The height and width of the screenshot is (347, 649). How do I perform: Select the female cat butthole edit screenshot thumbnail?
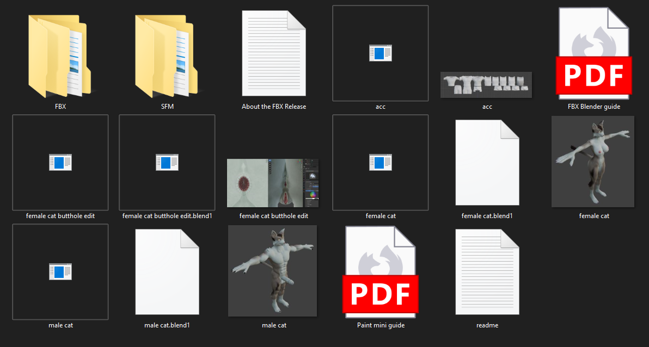[273, 183]
